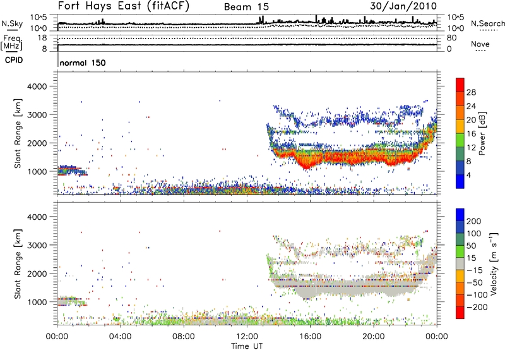Click the 'Fort Hays East (fitACF)' title

tap(124, 6)
